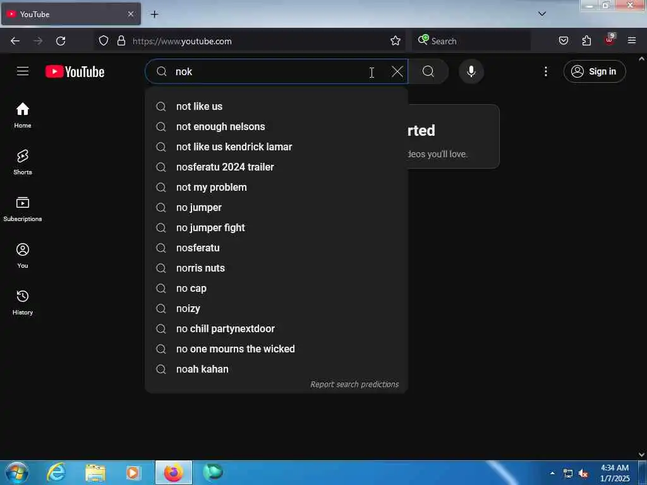The height and width of the screenshot is (485, 647).
Task: Pick the "norris nuts" suggestion
Action: point(277,268)
